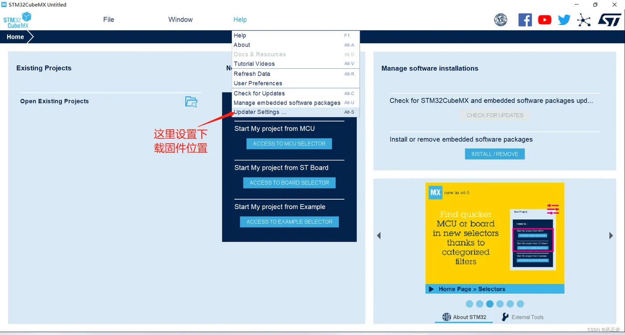Open the Window menu

click(180, 20)
